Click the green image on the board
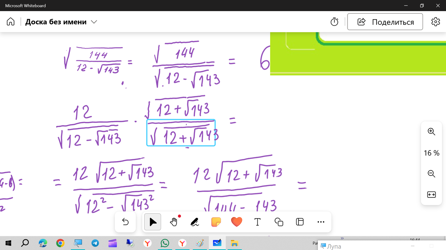 pyautogui.click(x=358, y=53)
